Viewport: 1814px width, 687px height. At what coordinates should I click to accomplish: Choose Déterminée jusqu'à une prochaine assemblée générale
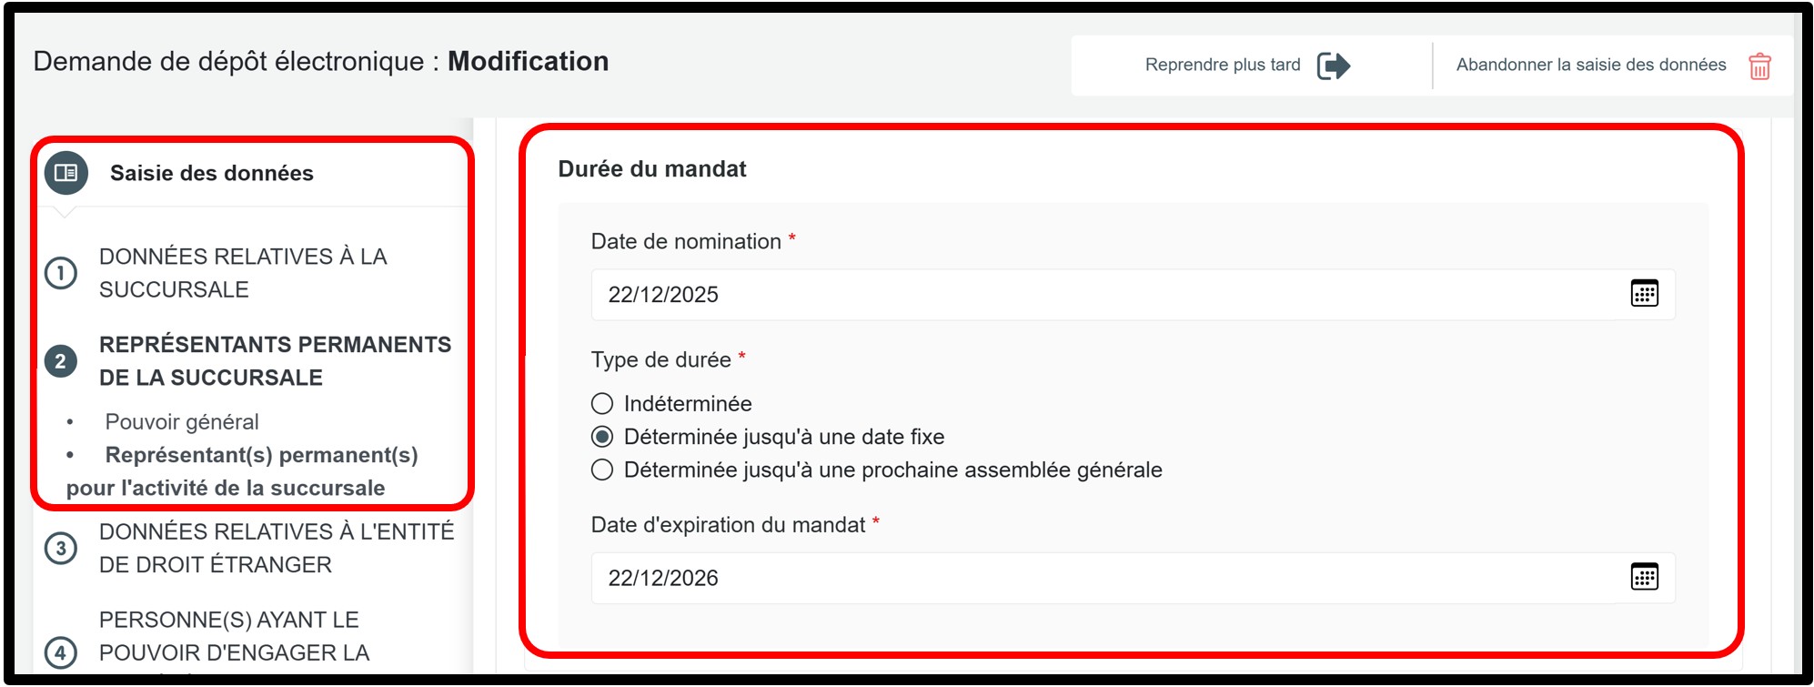(x=602, y=470)
